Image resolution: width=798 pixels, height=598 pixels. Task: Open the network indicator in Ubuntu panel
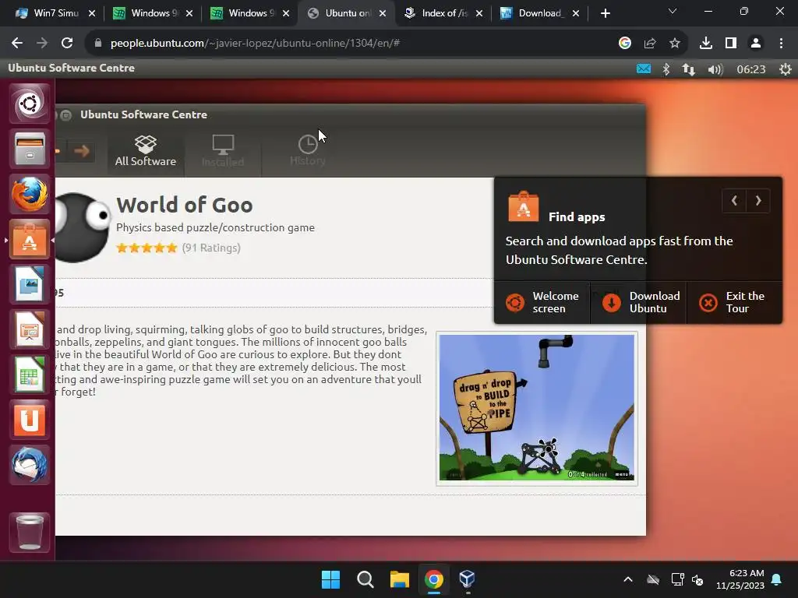689,69
